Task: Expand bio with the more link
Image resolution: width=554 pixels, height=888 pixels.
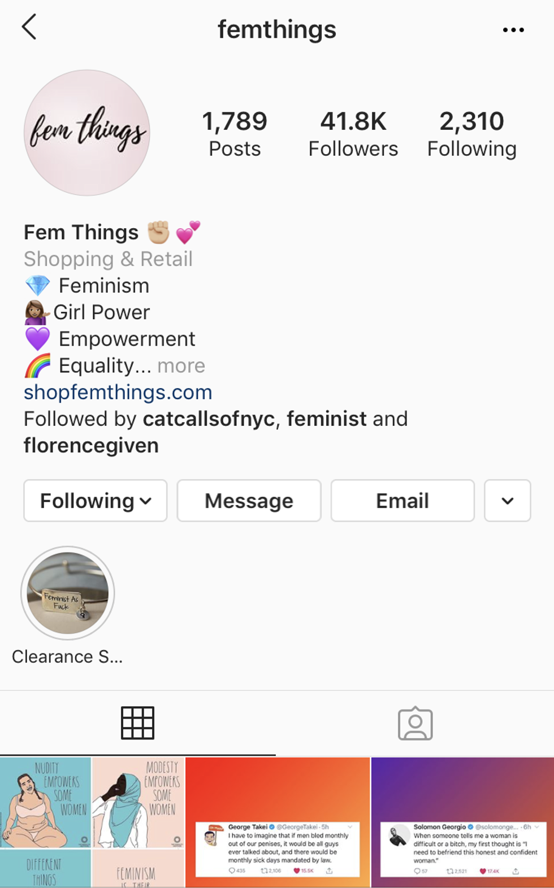Action: (181, 365)
